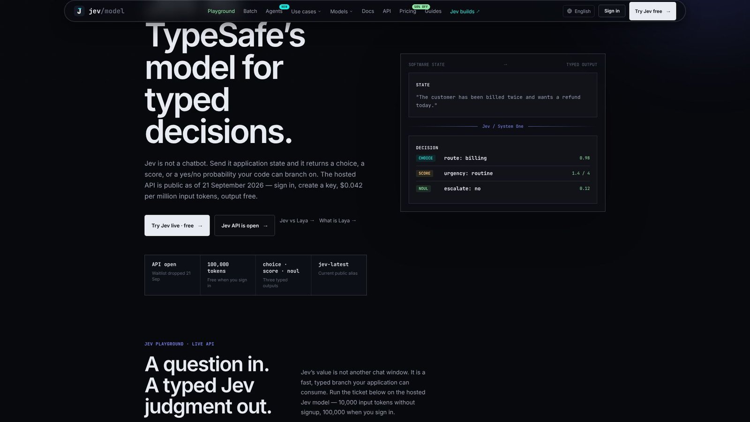Open the English language selector

[578, 11]
